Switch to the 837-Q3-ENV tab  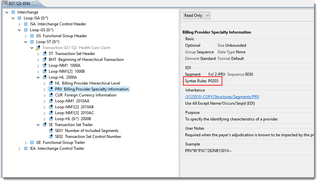pyautogui.click(x=20, y=3)
